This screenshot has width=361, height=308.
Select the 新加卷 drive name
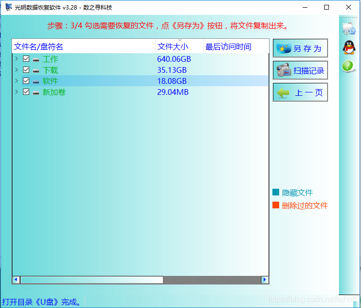54,92
